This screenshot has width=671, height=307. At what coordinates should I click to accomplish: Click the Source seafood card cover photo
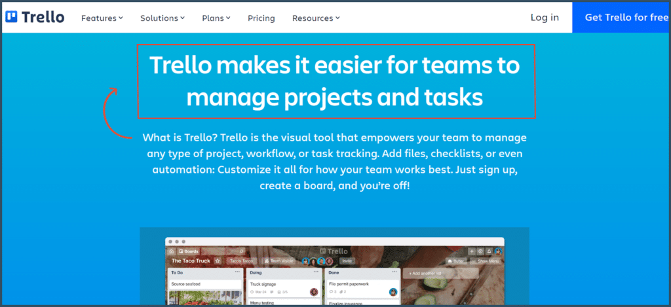tap(205, 298)
